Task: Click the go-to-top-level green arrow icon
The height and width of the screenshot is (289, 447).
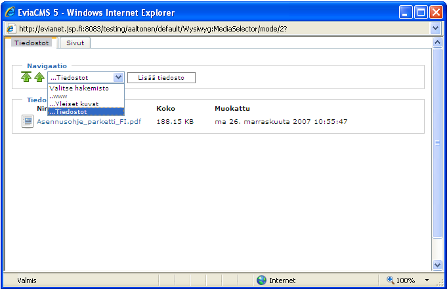Action: (26, 77)
